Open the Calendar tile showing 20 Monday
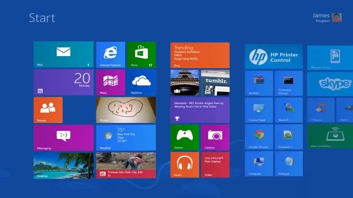 (63, 82)
